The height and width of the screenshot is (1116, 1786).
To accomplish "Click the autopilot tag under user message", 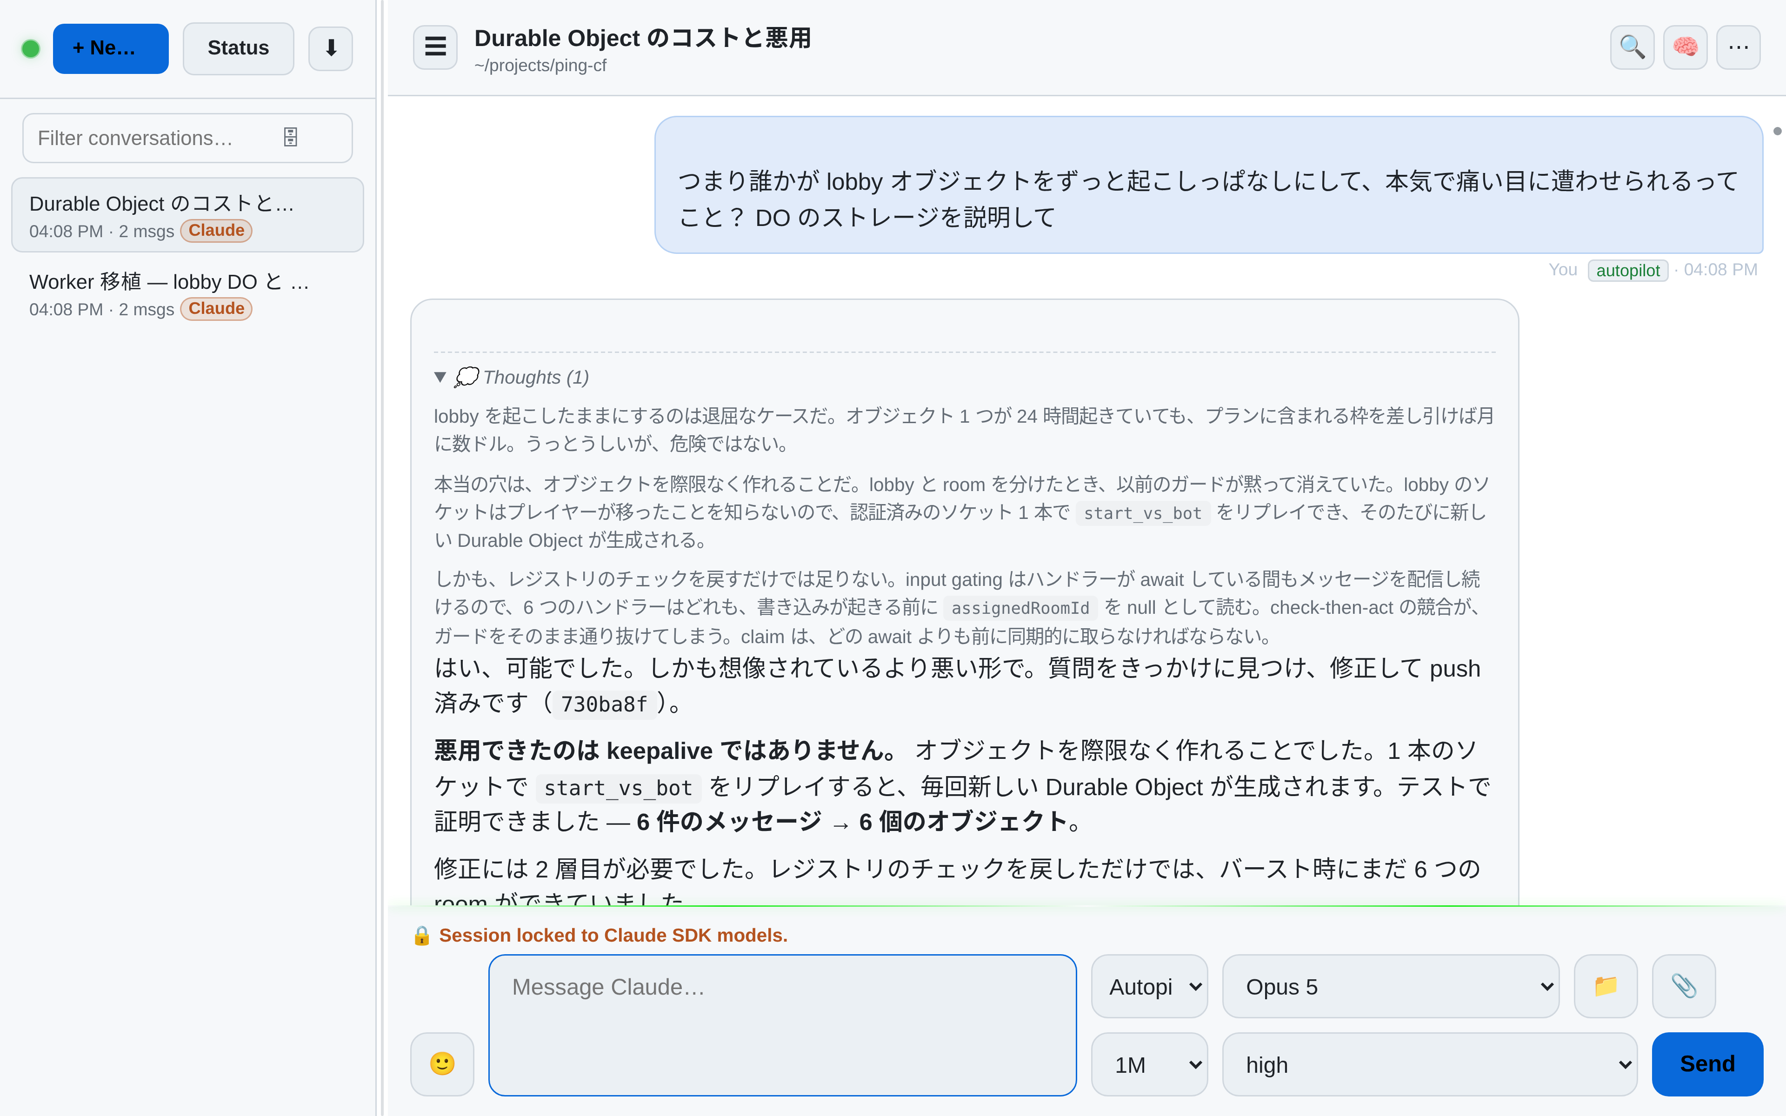I will pyautogui.click(x=1627, y=270).
